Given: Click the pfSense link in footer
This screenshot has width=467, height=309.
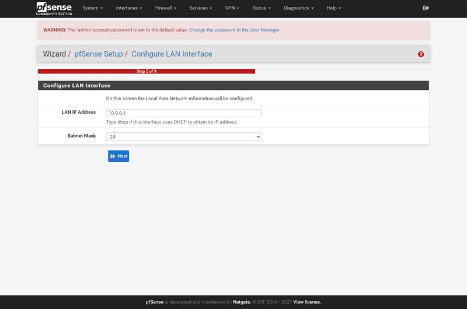Looking at the screenshot, I should coord(155,302).
